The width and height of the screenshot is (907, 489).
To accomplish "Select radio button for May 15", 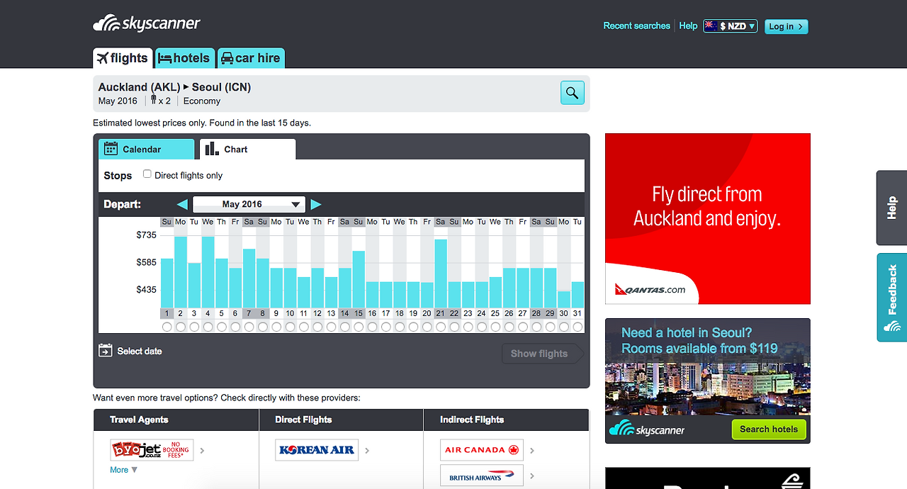I will [359, 327].
